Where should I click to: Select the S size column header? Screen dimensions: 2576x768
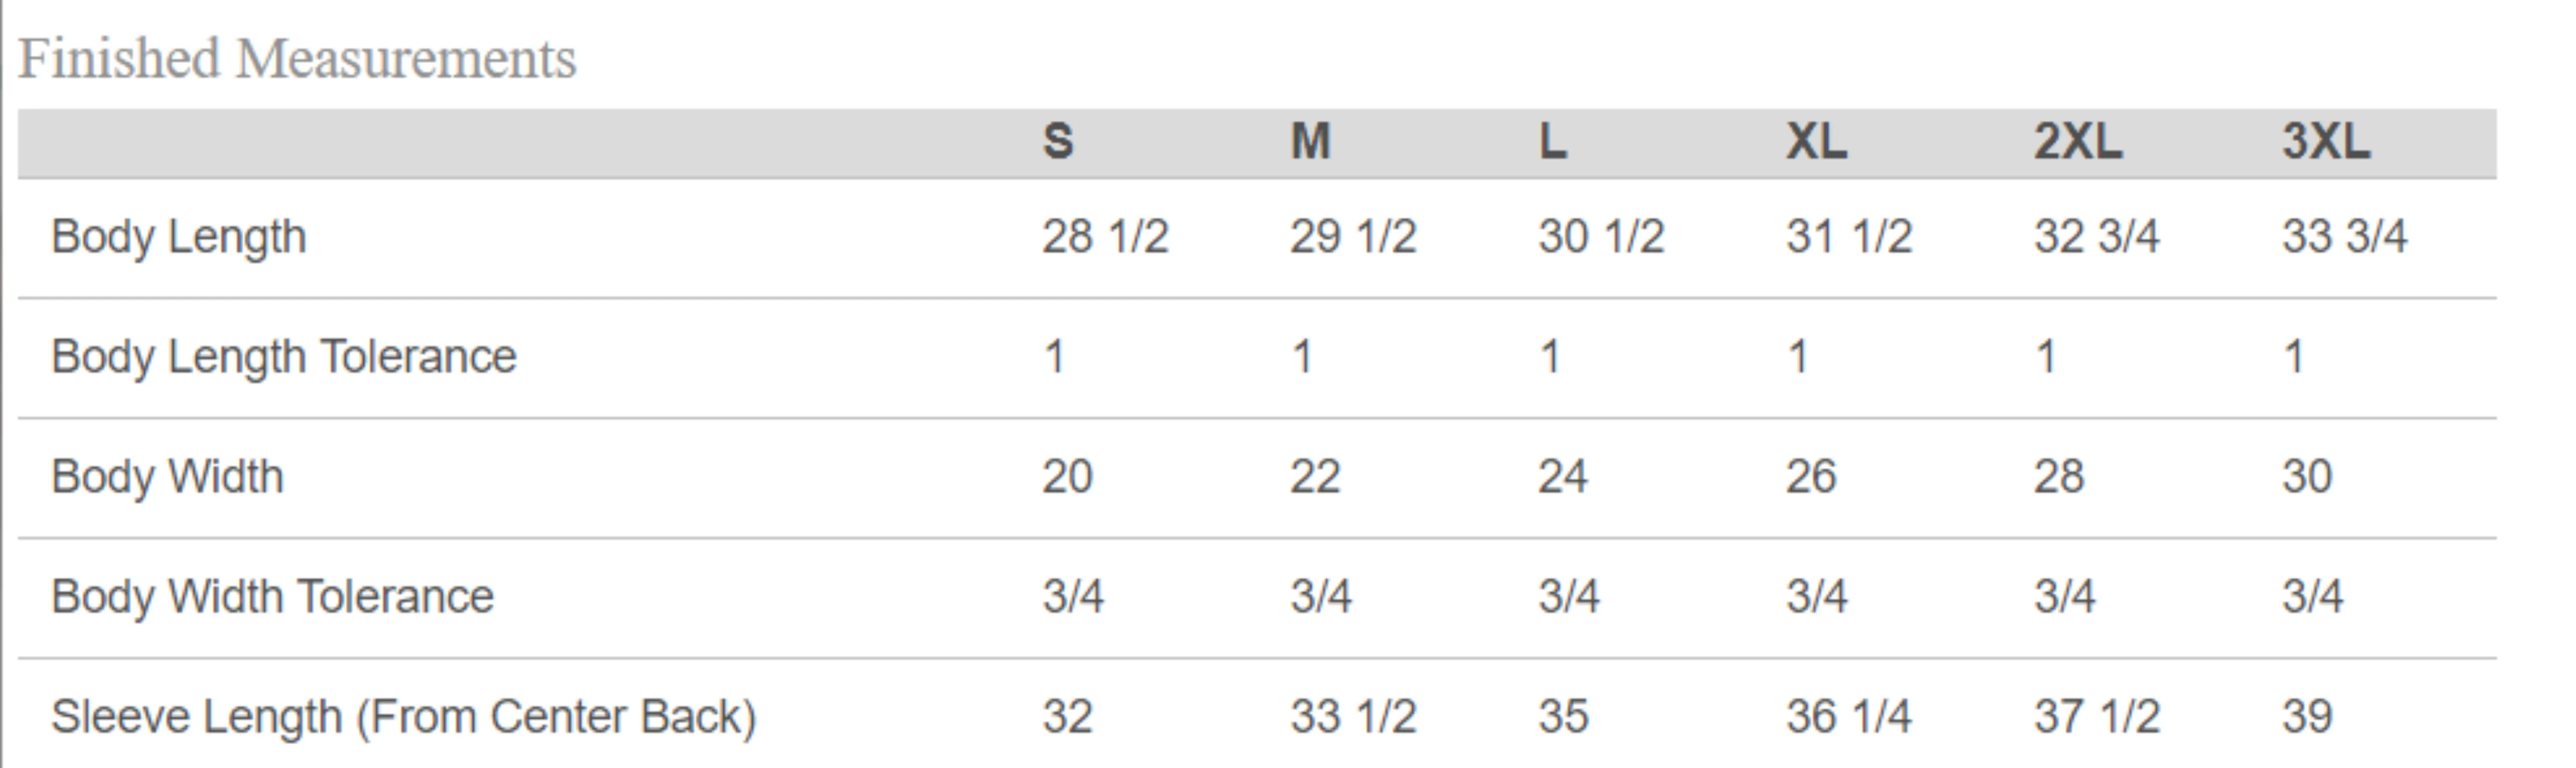click(x=1058, y=141)
